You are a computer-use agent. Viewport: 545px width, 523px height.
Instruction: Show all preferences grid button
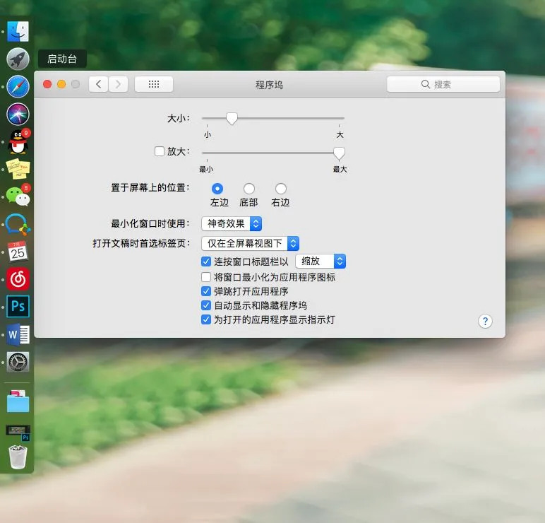[154, 84]
